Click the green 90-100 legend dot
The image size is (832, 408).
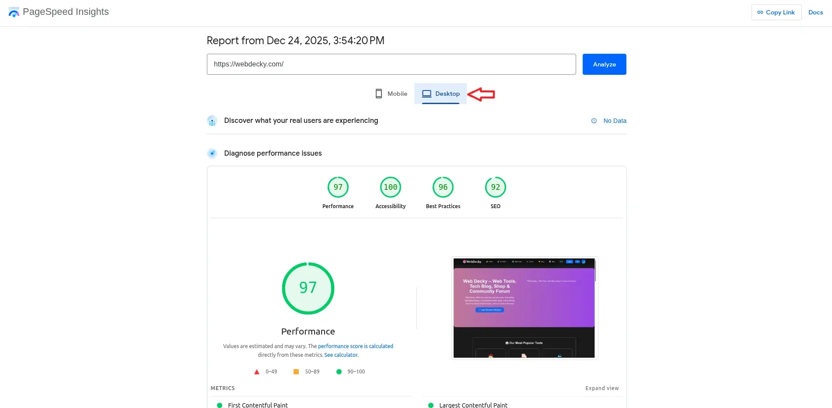339,371
